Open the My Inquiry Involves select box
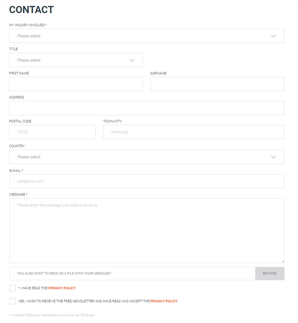 coord(147,36)
